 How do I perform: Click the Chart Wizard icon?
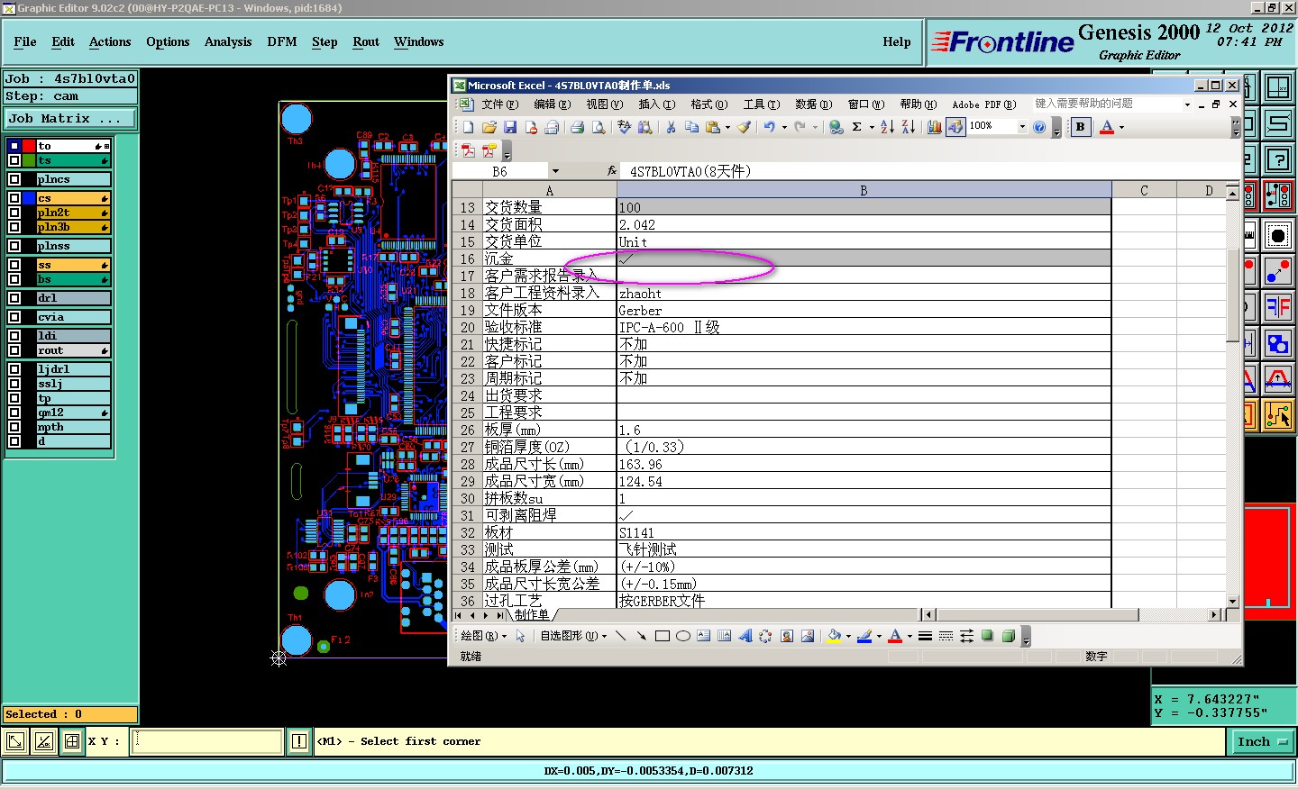pyautogui.click(x=935, y=127)
